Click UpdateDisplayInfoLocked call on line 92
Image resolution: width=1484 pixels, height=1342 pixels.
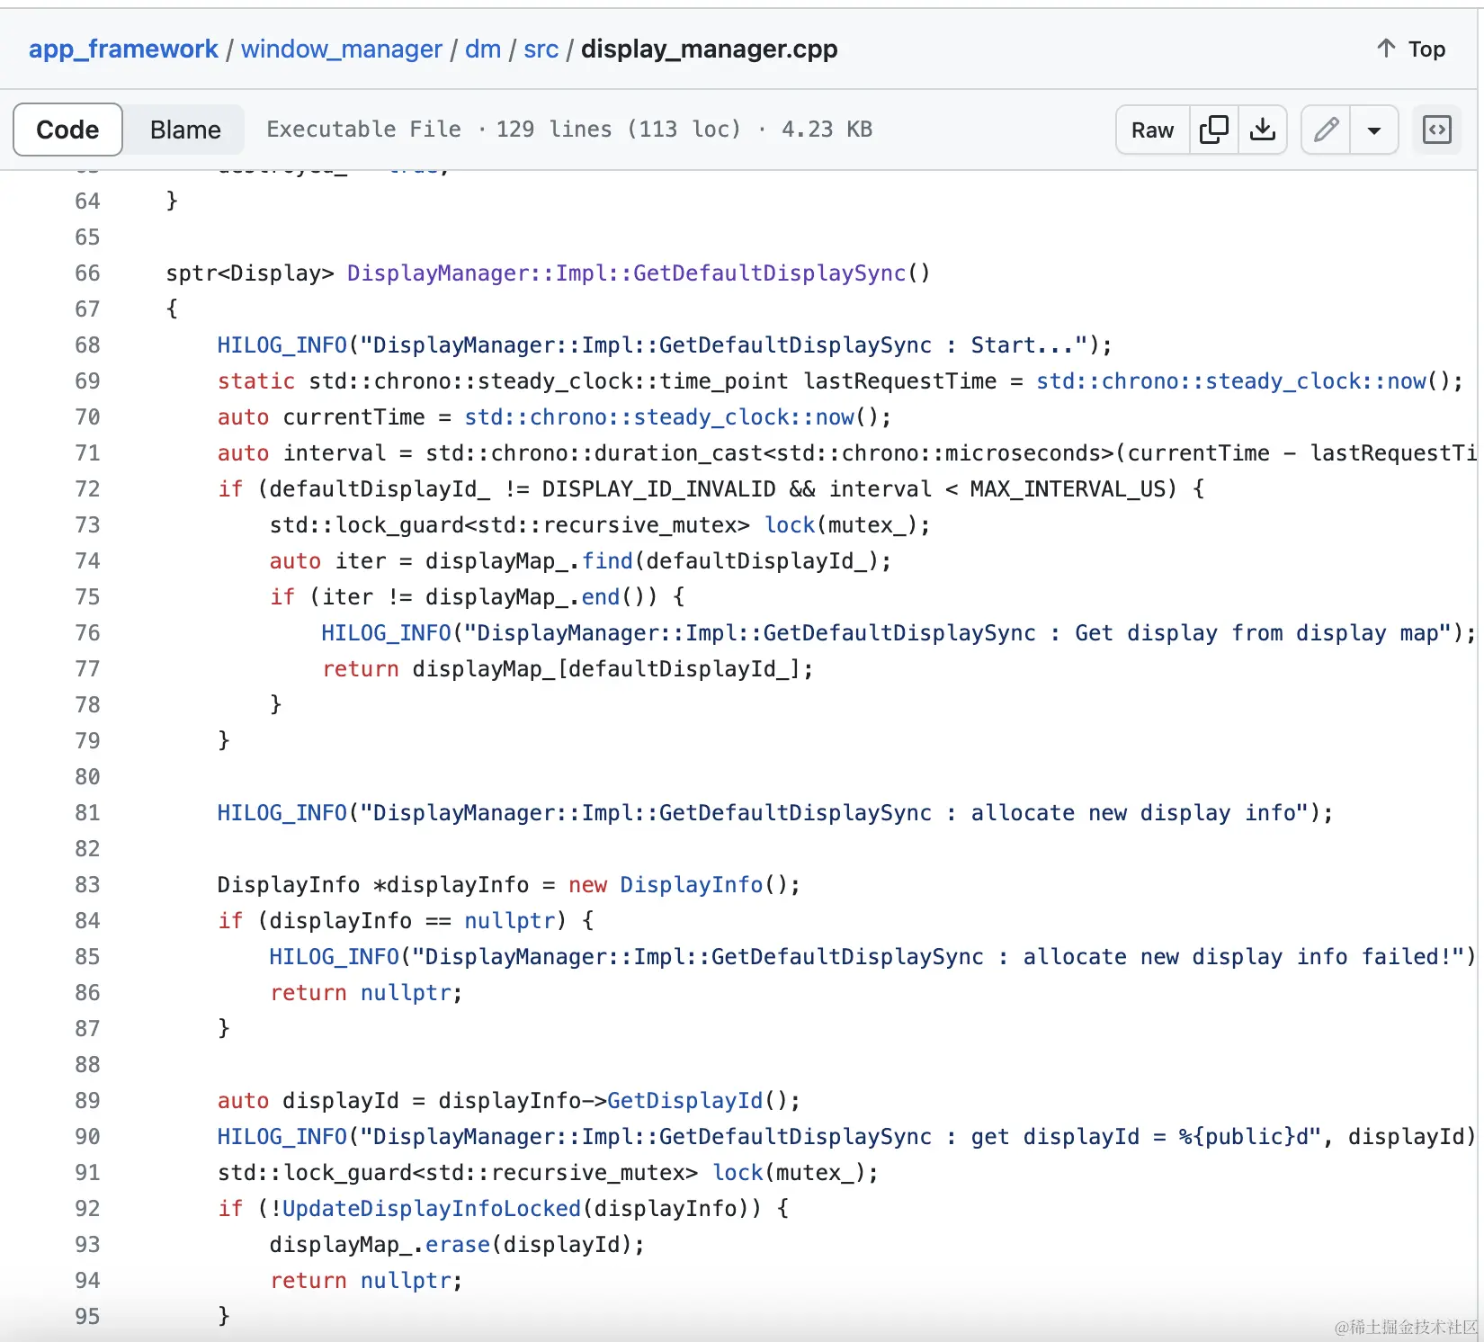tap(432, 1209)
